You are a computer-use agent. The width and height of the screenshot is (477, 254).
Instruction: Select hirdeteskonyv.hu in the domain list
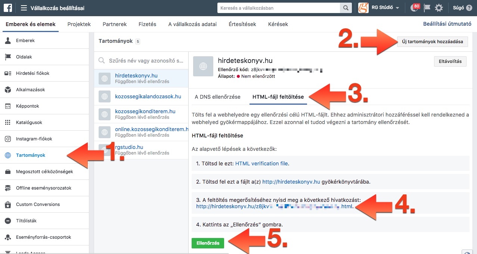pyautogui.click(x=141, y=78)
